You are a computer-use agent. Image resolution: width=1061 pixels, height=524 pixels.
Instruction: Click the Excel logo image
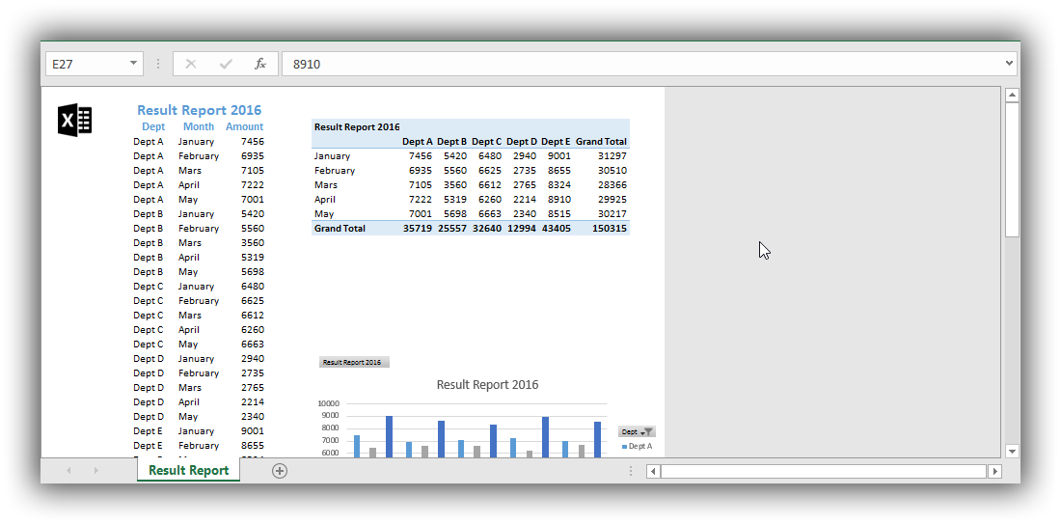coord(74,121)
